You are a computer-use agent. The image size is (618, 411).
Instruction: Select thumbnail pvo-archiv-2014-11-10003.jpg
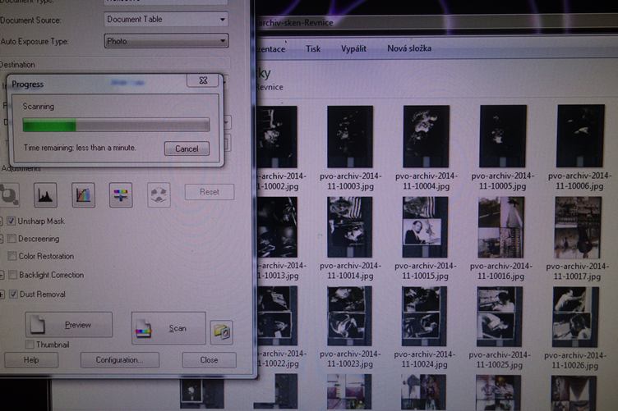350,137
